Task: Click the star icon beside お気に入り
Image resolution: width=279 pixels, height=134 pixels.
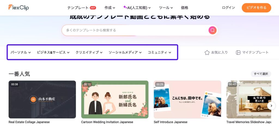Action: point(207,52)
